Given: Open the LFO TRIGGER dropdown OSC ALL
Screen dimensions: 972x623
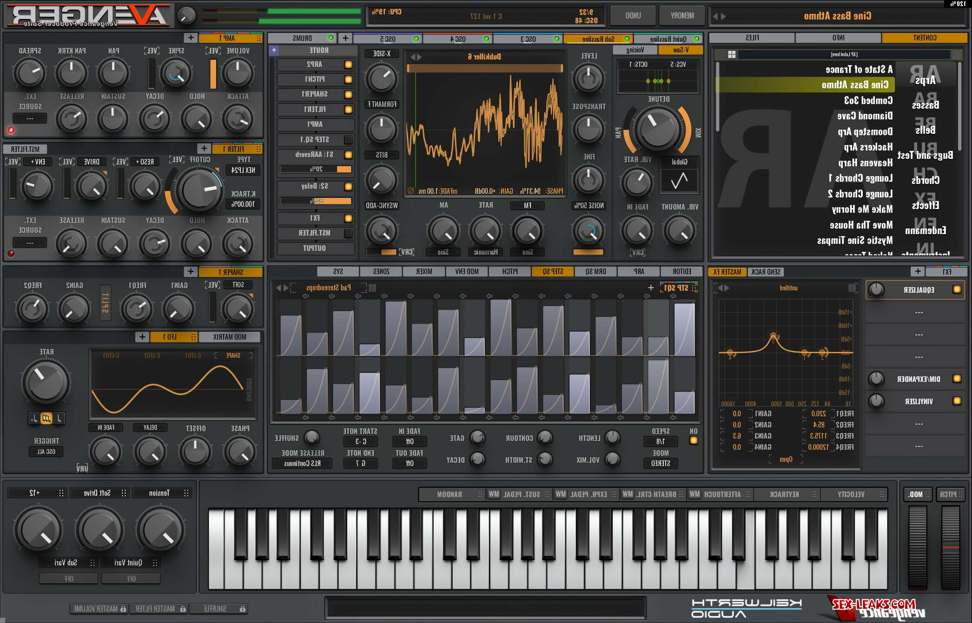Looking at the screenshot, I should (x=46, y=452).
